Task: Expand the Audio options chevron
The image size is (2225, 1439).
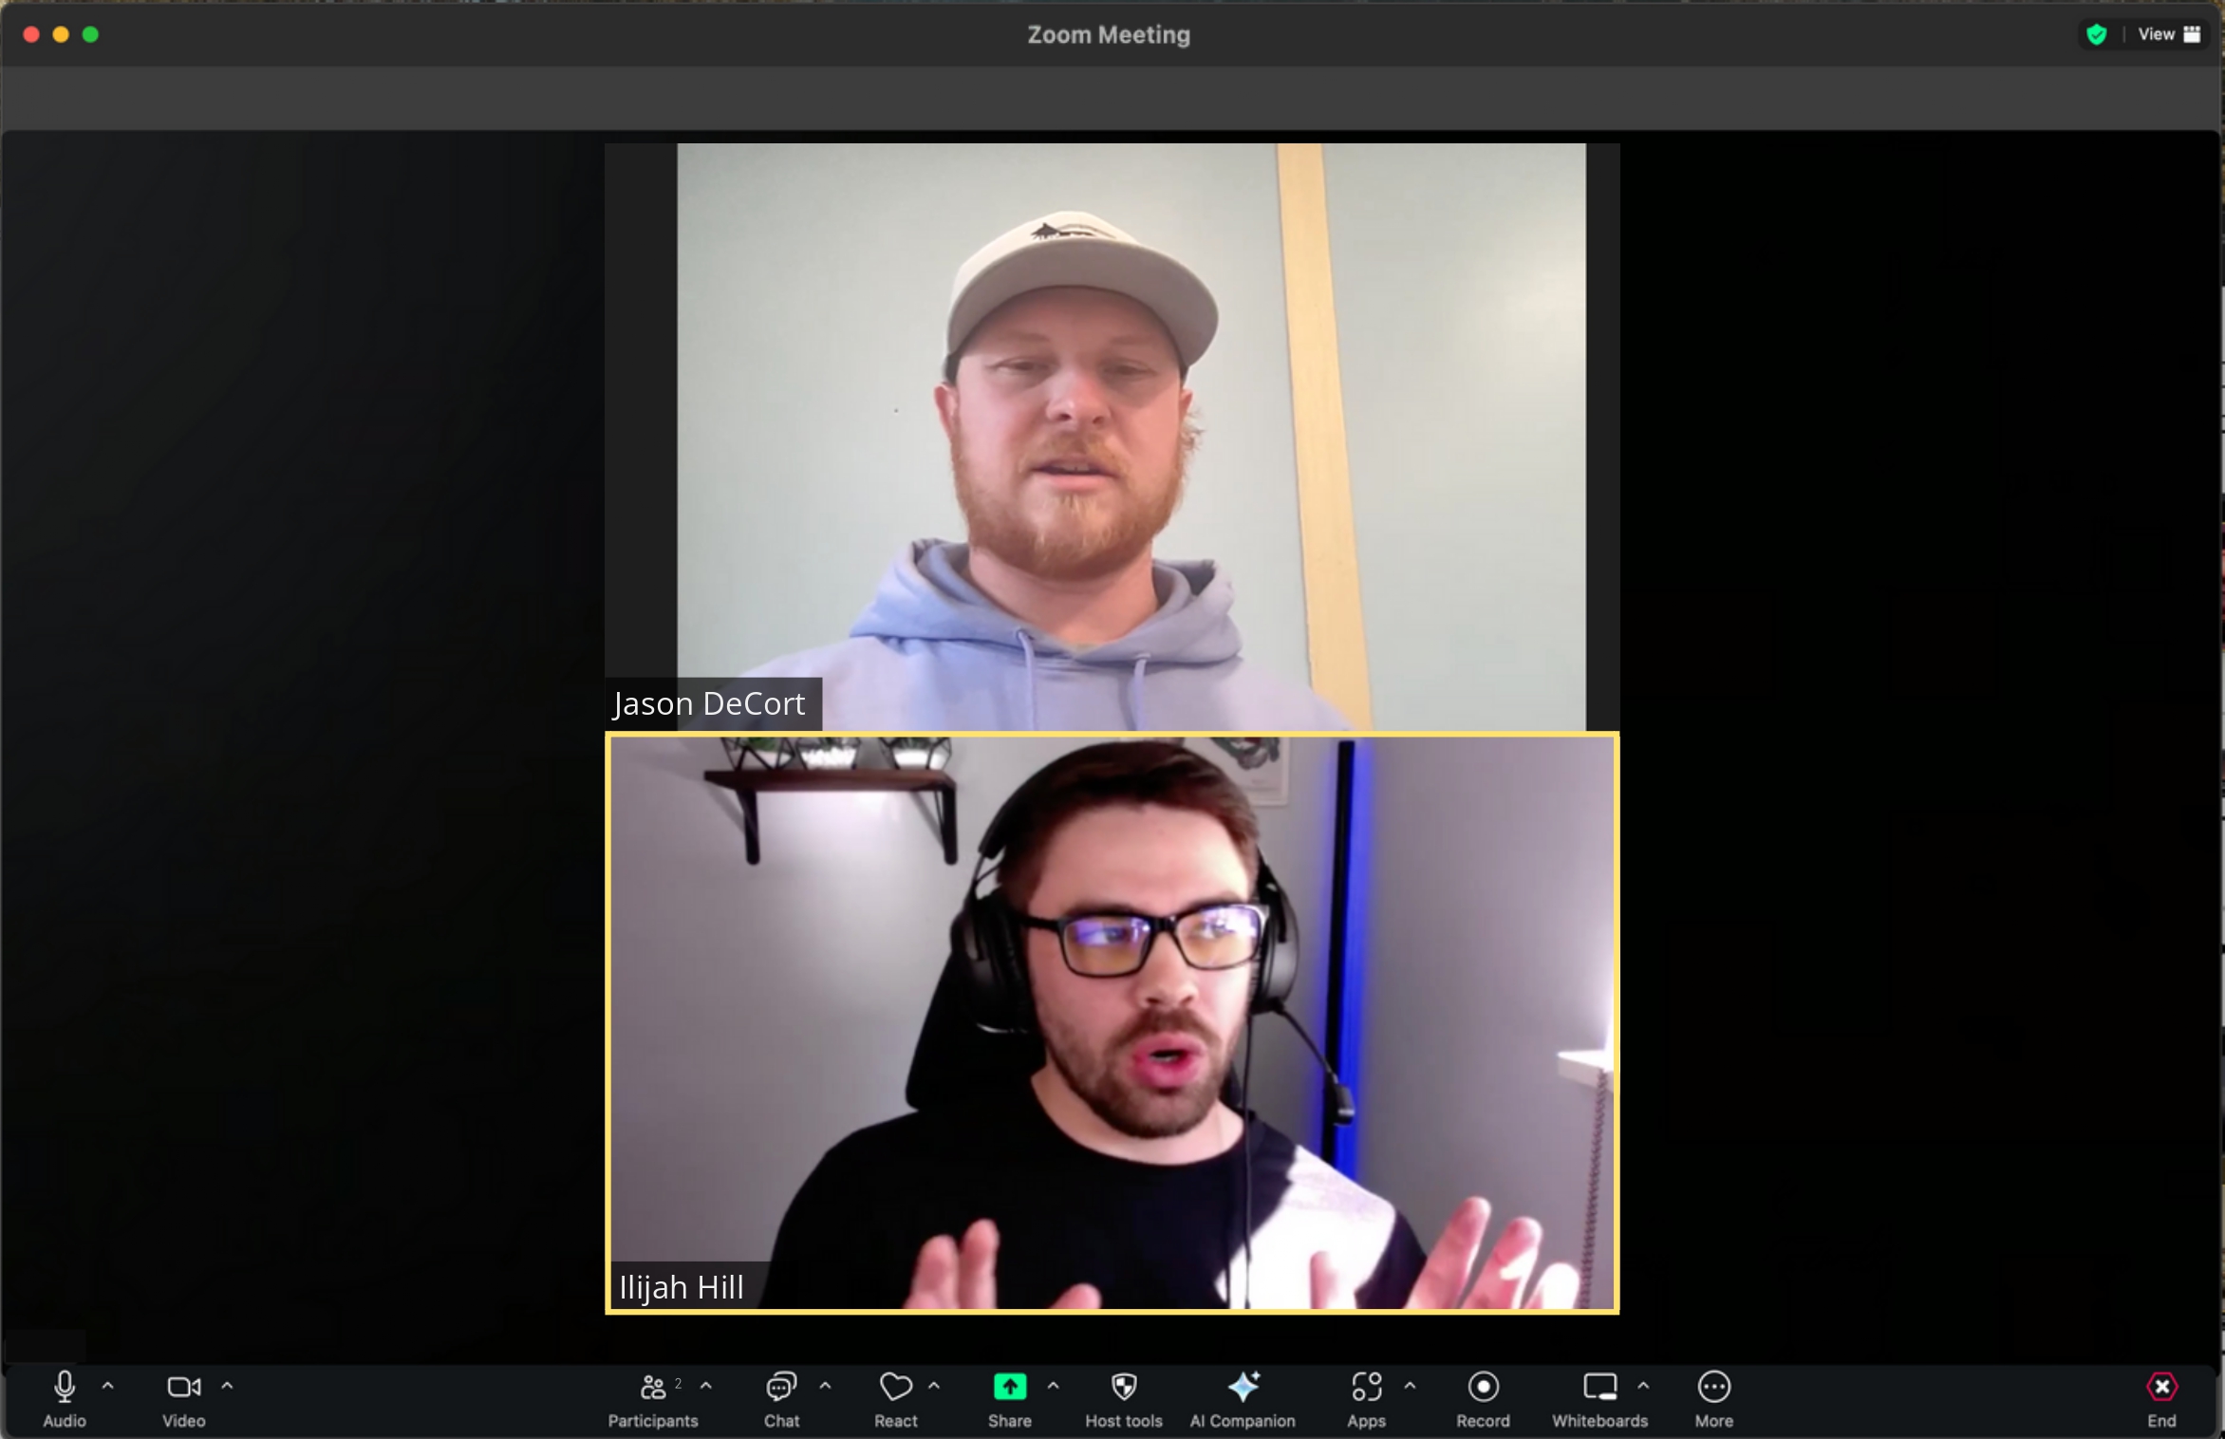Action: 108,1386
